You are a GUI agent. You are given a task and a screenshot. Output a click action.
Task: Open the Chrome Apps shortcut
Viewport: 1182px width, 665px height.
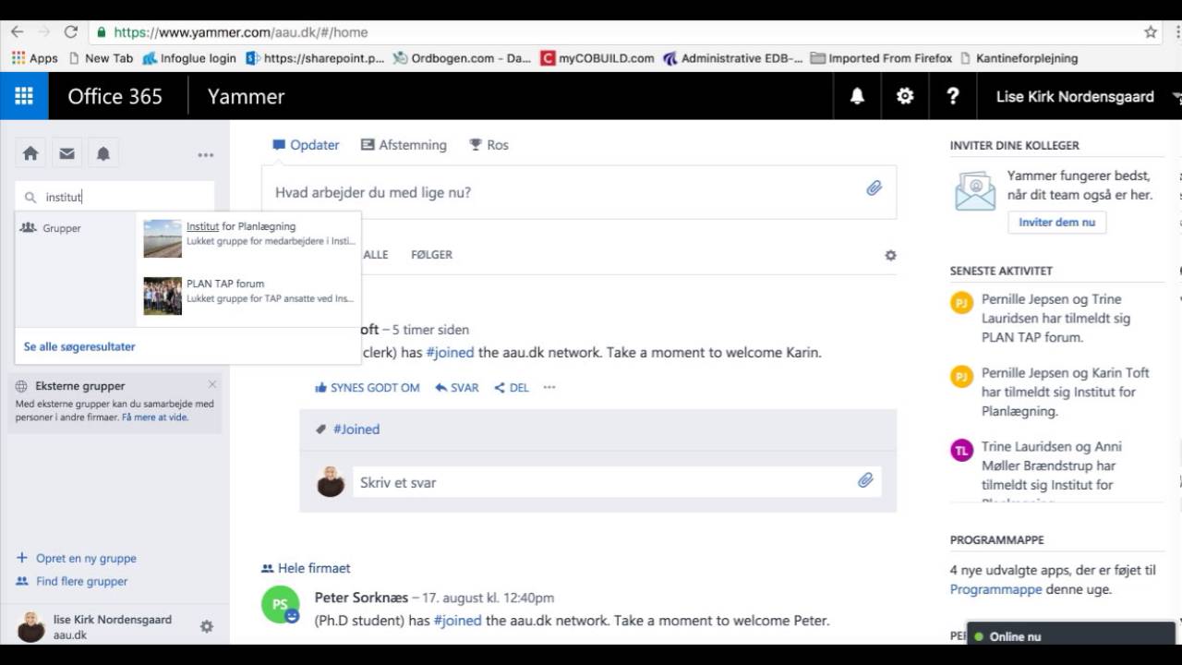(x=34, y=58)
